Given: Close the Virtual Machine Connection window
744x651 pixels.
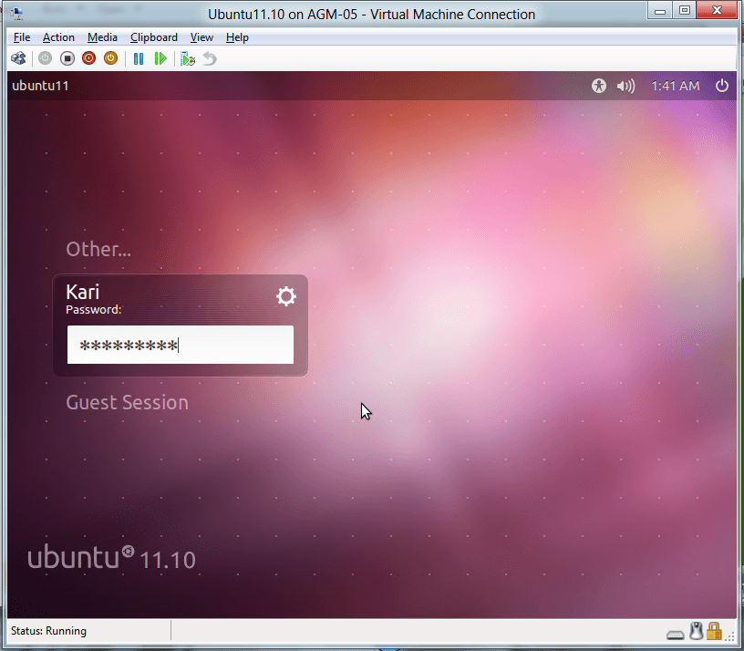Looking at the screenshot, I should pyautogui.click(x=717, y=10).
